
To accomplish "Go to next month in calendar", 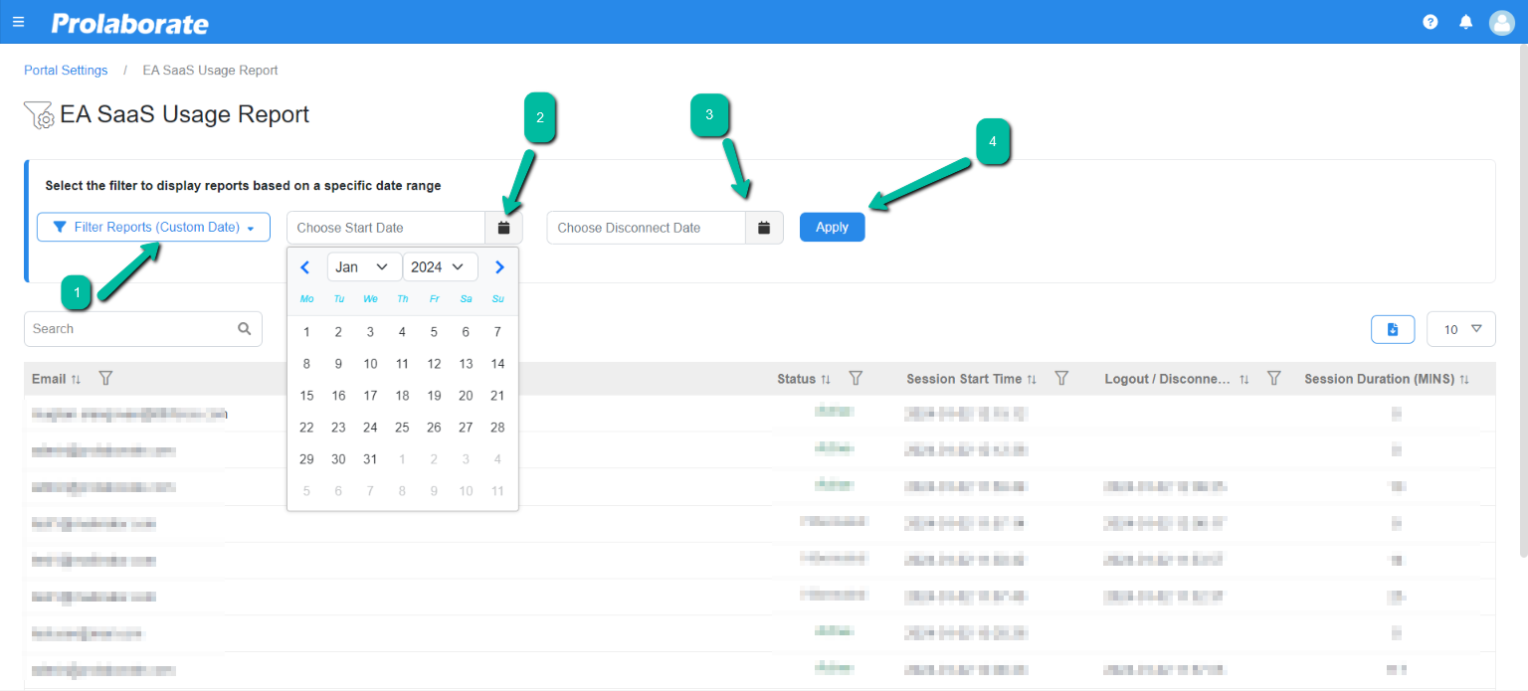I will tap(499, 266).
